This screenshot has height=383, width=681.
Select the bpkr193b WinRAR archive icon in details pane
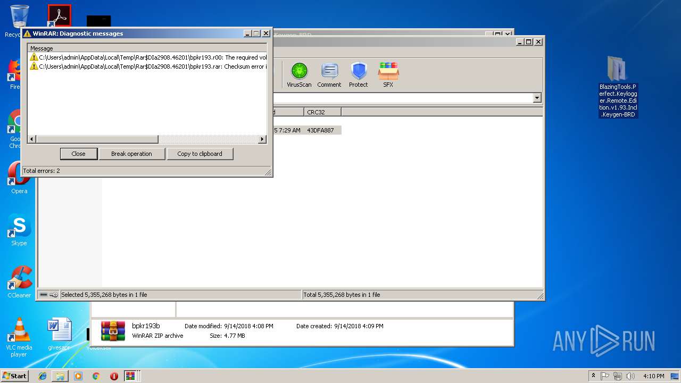tap(113, 331)
